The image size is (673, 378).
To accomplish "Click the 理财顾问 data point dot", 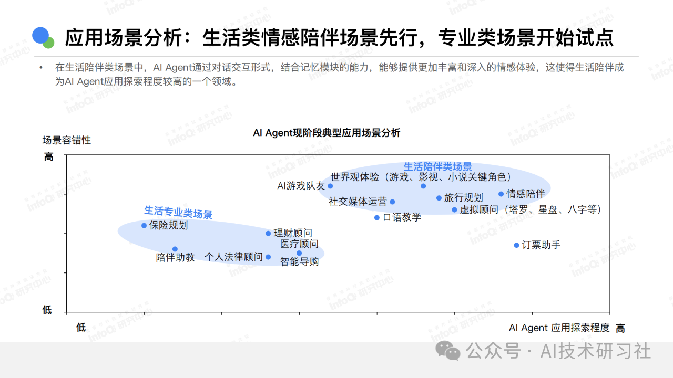I will point(268,233).
